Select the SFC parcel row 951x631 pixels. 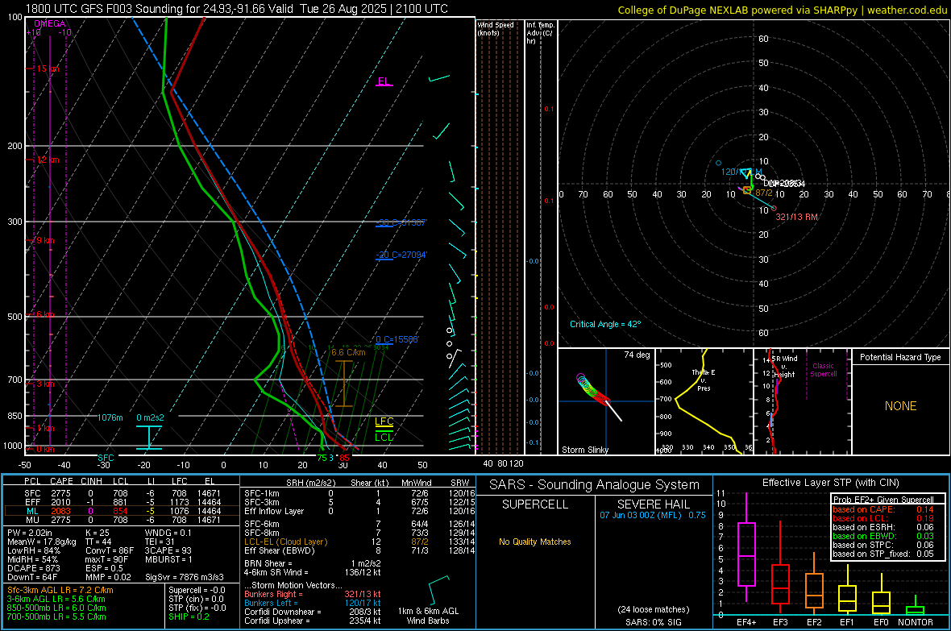[x=122, y=493]
